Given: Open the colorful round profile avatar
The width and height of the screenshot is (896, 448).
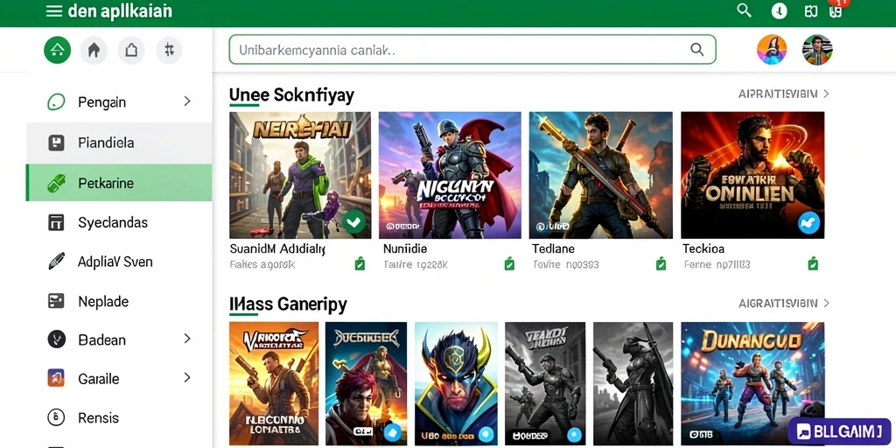Looking at the screenshot, I should pyautogui.click(x=772, y=50).
